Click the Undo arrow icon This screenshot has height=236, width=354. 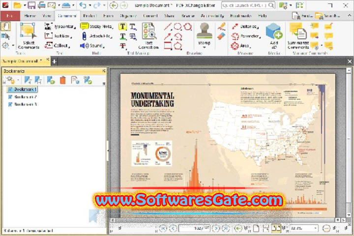click(83, 5)
